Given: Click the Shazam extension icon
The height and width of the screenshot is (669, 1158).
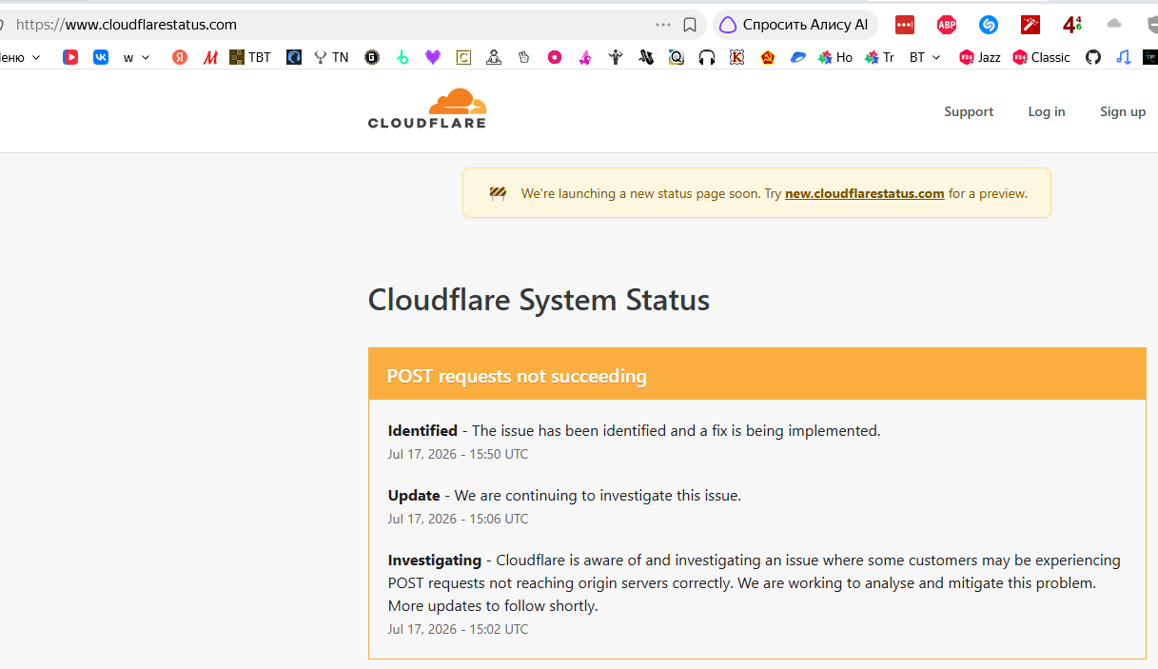Looking at the screenshot, I should tap(989, 25).
